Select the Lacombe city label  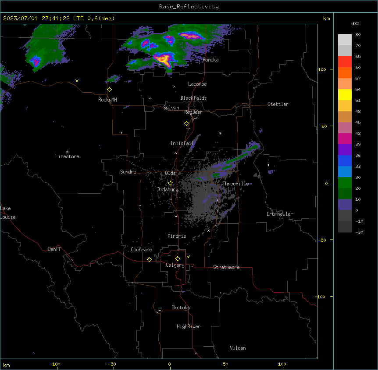pyautogui.click(x=197, y=84)
